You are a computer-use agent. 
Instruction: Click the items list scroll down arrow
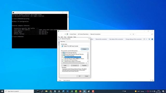coord(88,61)
